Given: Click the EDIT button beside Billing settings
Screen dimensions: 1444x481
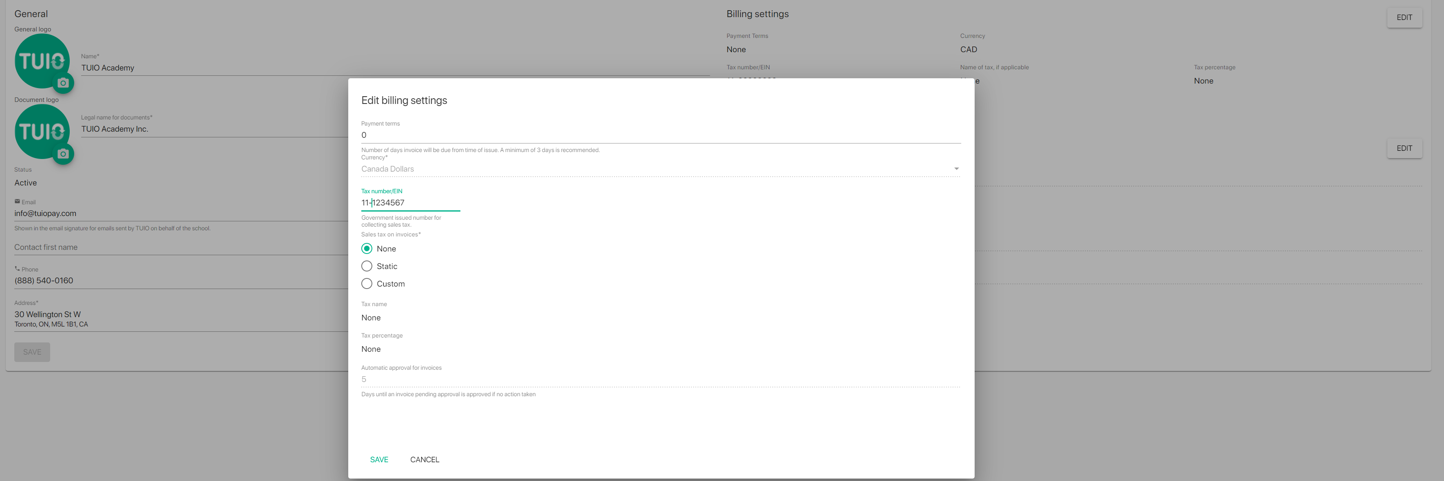Looking at the screenshot, I should [x=1404, y=18].
